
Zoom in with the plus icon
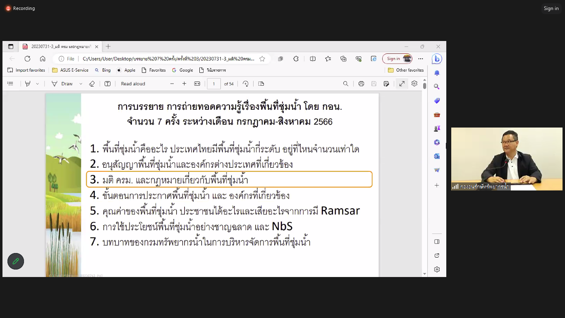[x=184, y=84]
